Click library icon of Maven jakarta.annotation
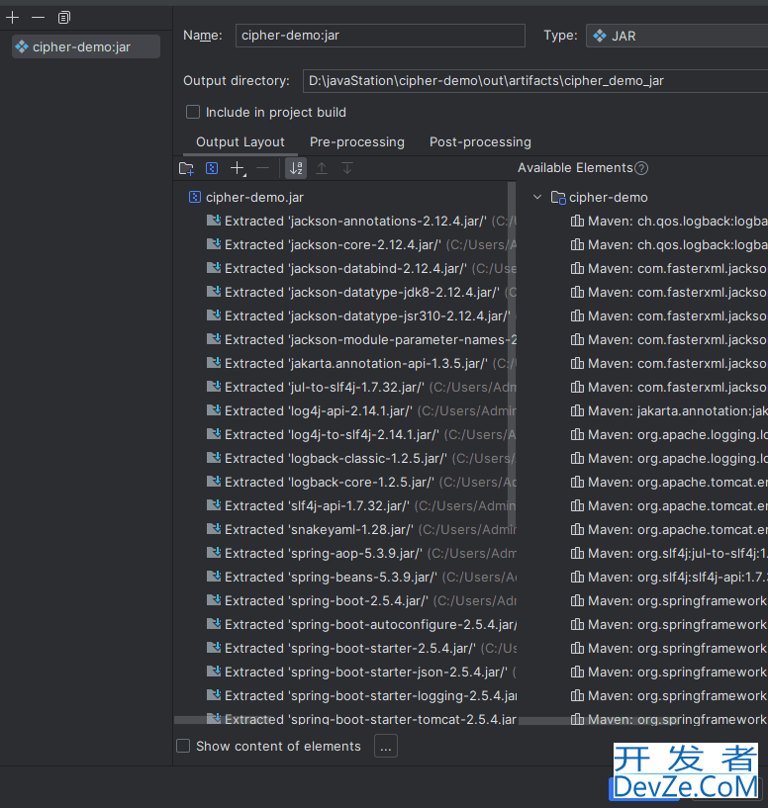The image size is (768, 808). 577,410
